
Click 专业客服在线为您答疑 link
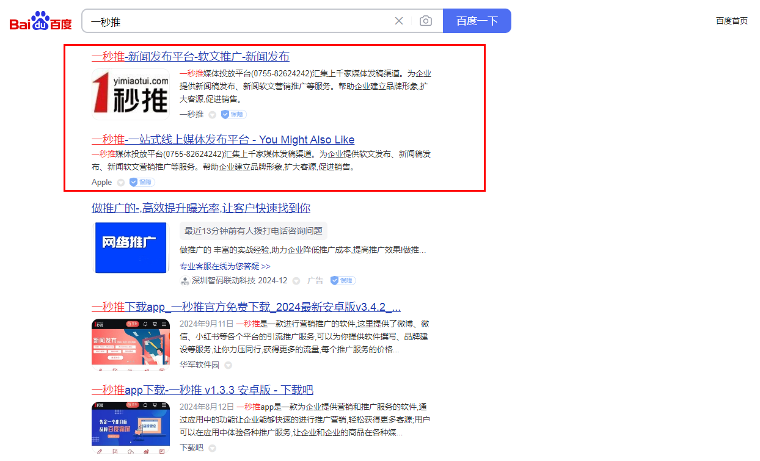click(225, 266)
